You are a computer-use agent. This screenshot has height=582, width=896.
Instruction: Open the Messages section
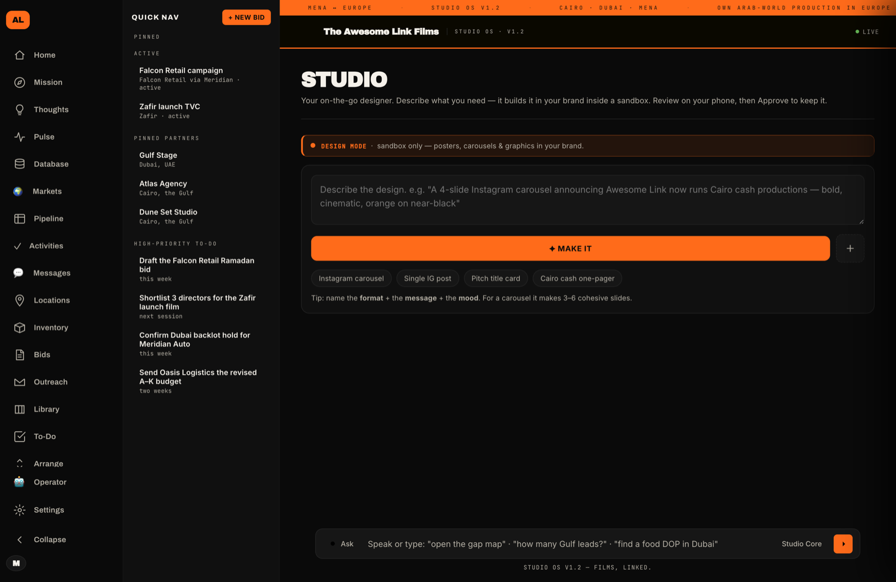tap(52, 273)
